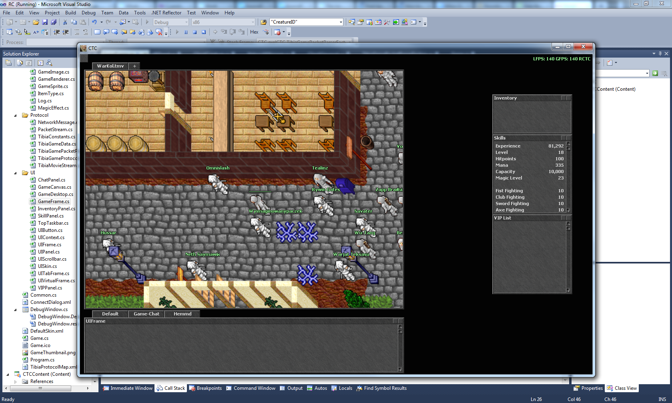Click Solution Explorer View Class Diagram icon
Viewport: 672px width, 403px height.
49,63
